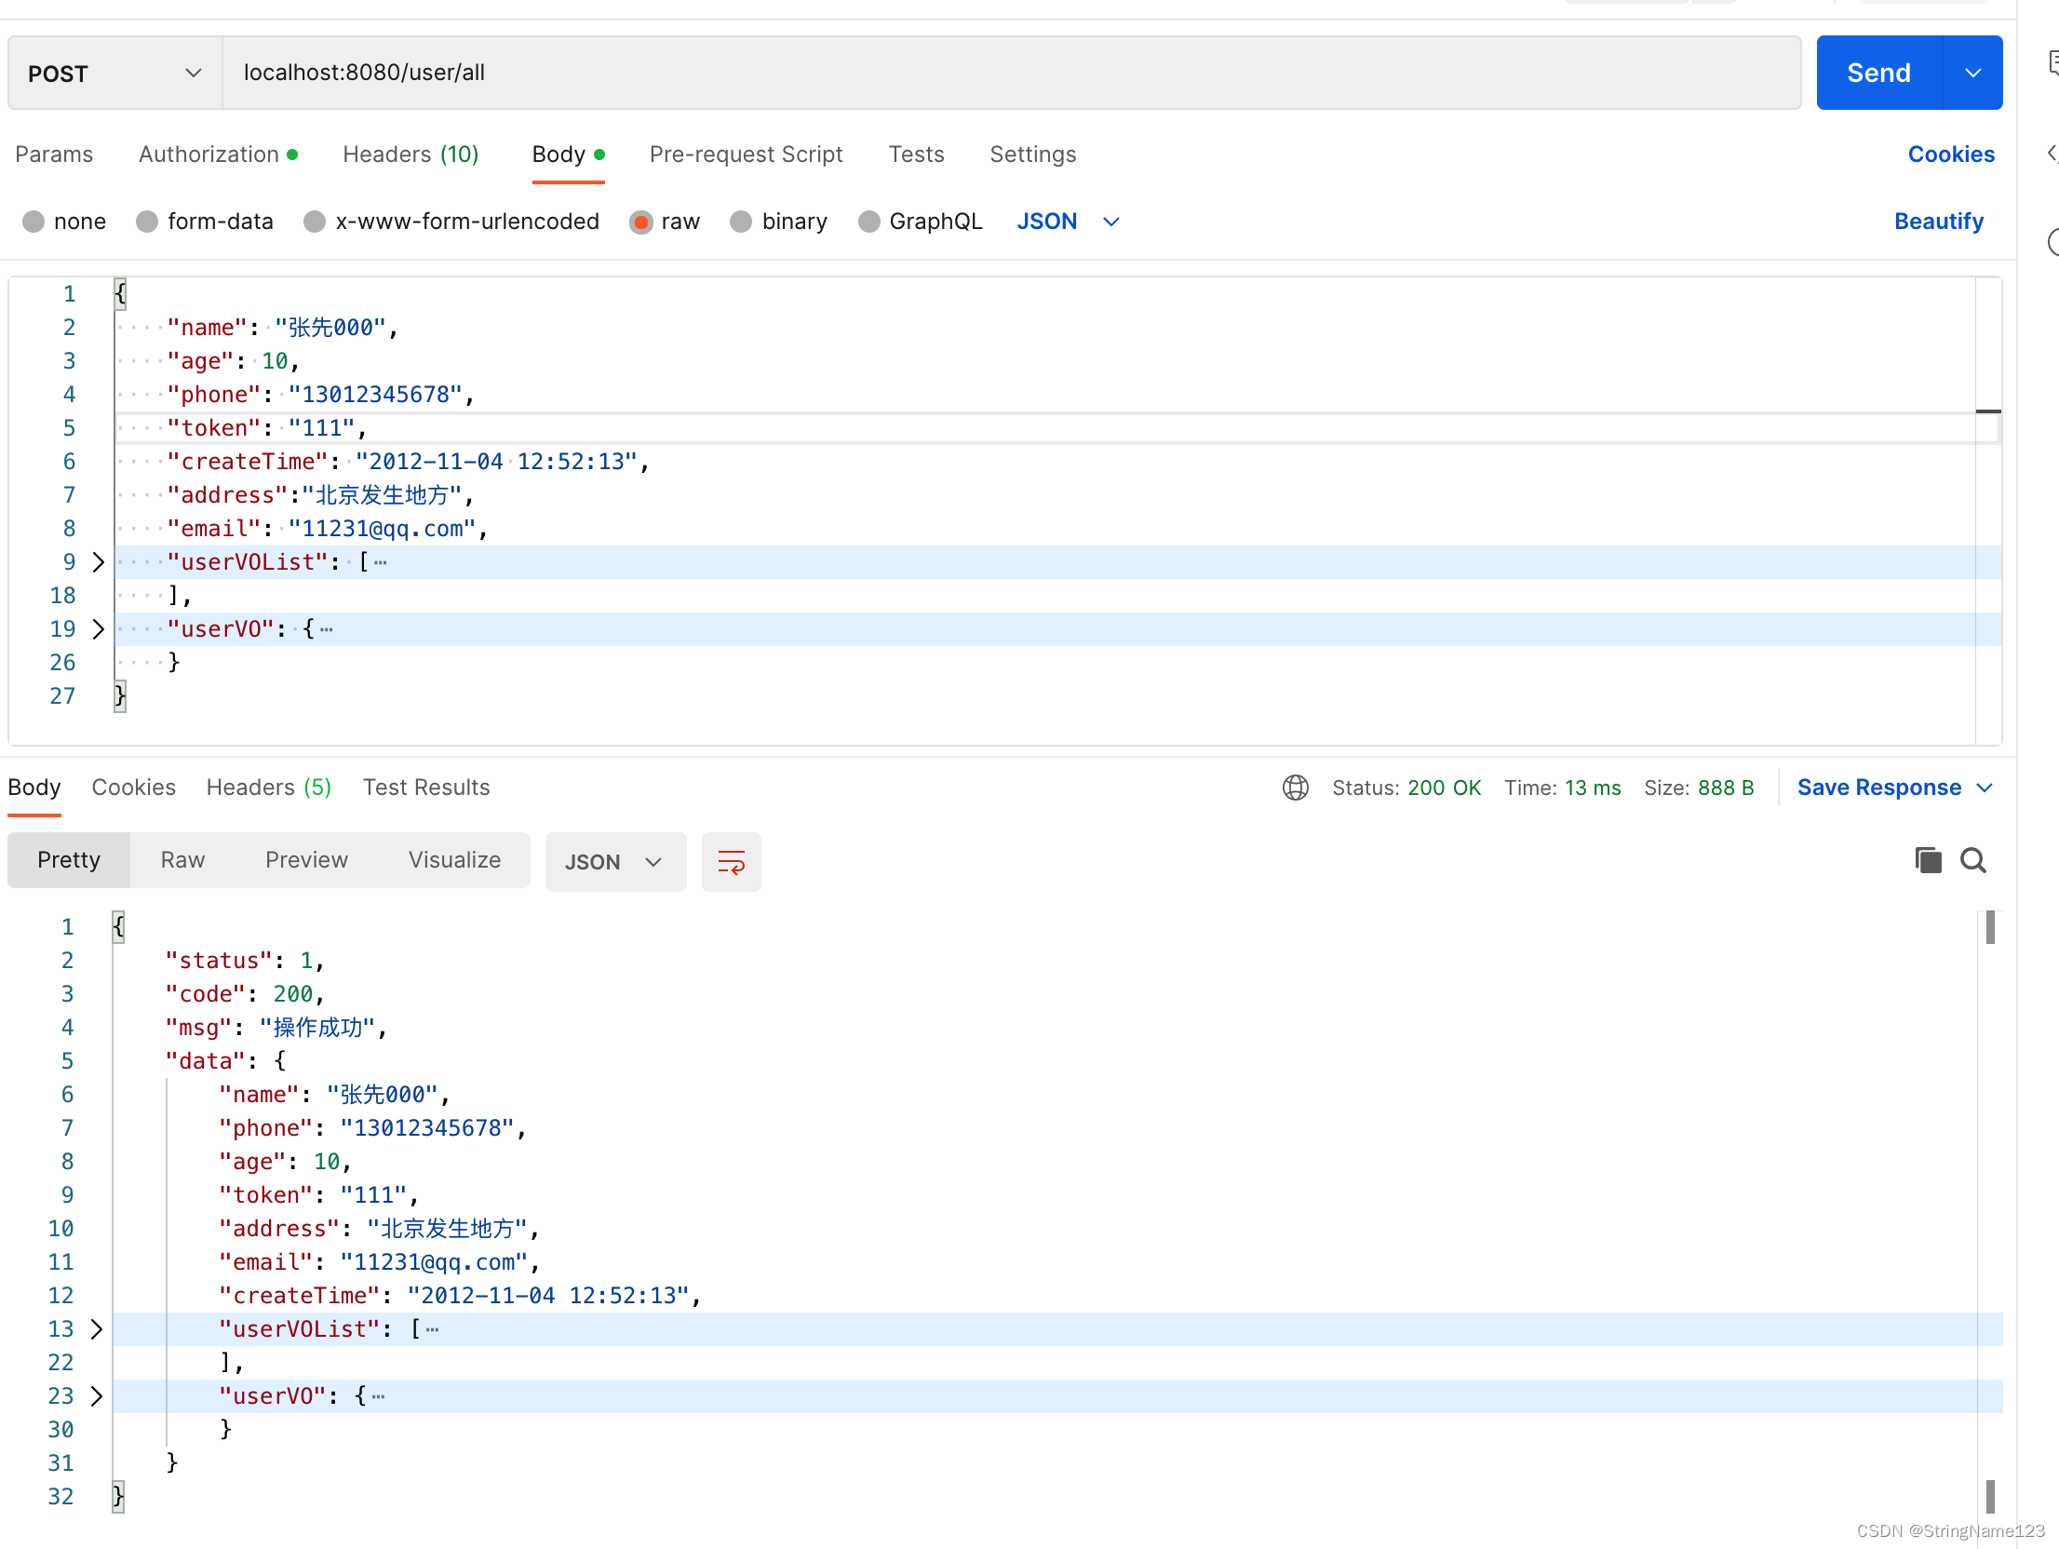Switch to the Pre-request Script tab
The image size is (2059, 1549).
[x=746, y=154]
